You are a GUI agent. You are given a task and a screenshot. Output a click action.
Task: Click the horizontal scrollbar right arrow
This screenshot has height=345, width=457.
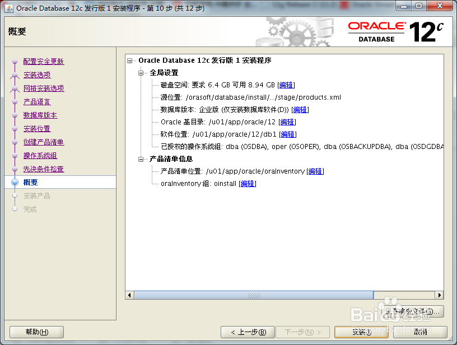[x=440, y=294]
